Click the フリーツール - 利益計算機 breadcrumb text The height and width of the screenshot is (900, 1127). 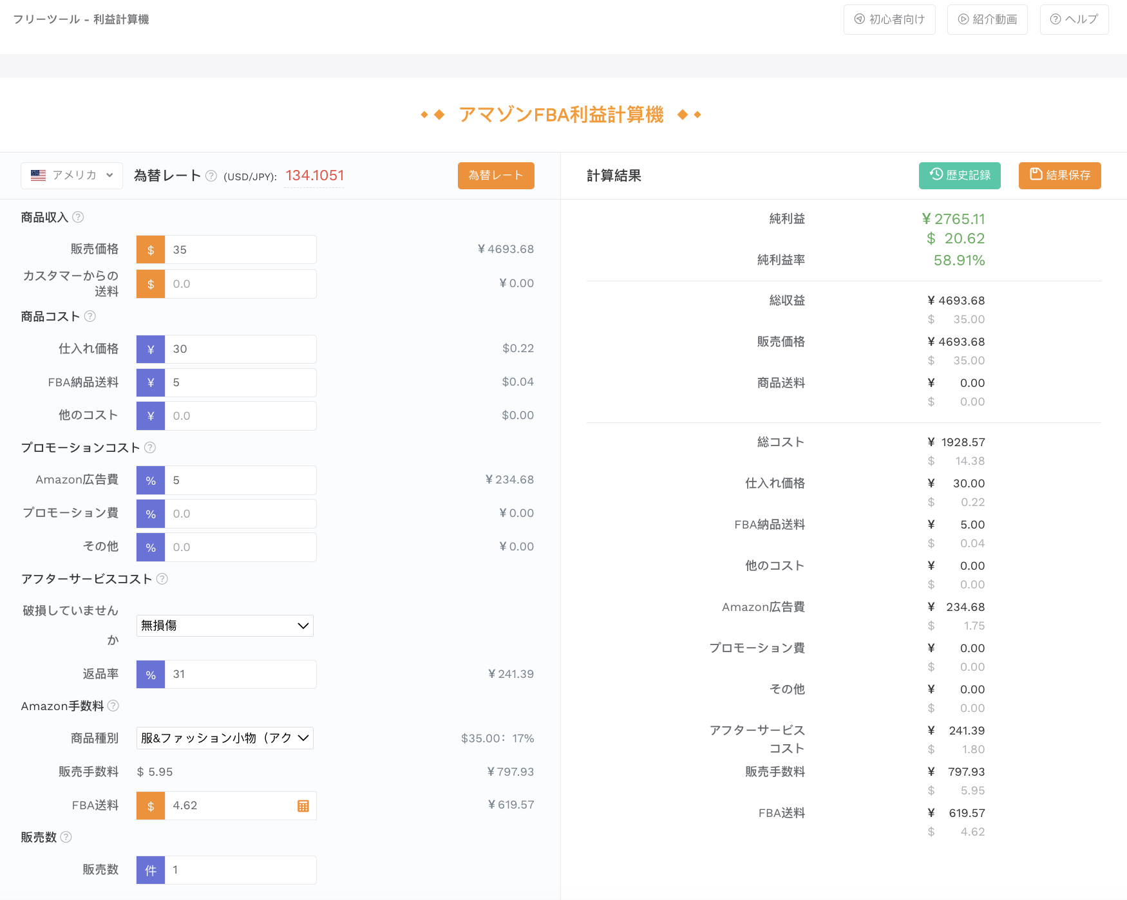coord(81,19)
